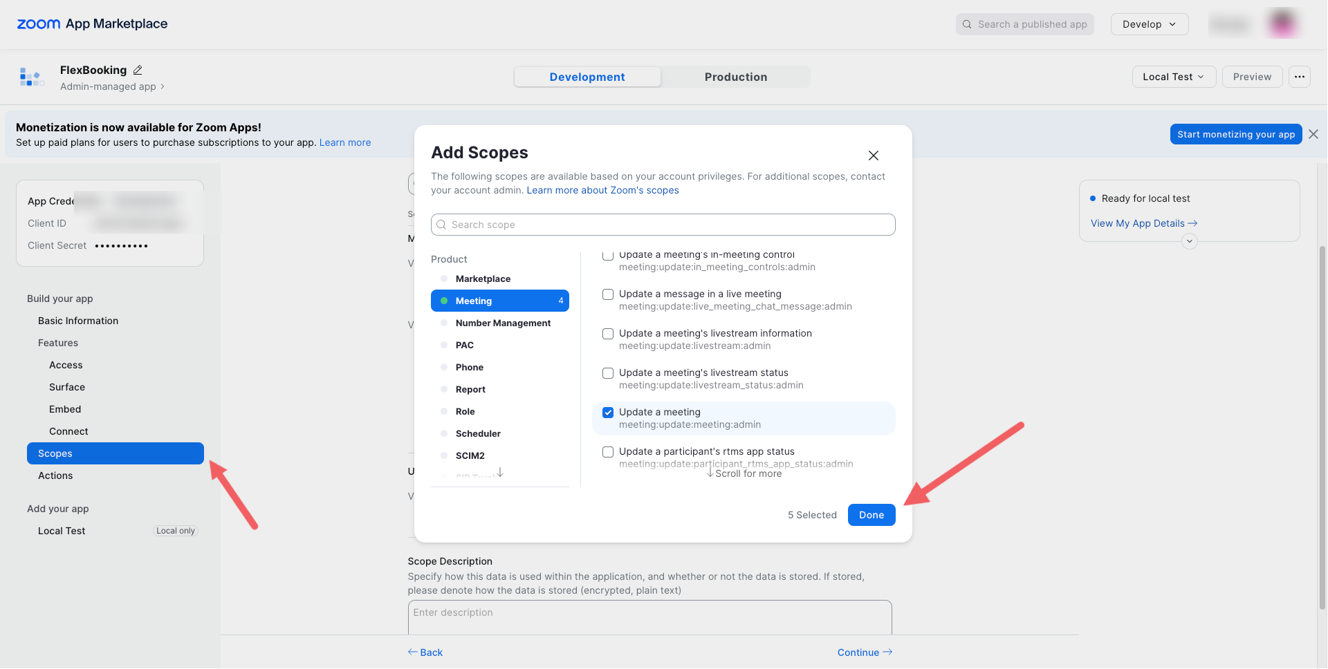Open the monetization Learn more link
This screenshot has height=669, width=1328.
click(345, 142)
